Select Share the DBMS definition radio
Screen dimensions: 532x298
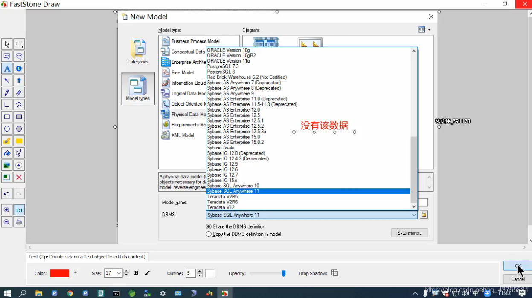point(209,226)
